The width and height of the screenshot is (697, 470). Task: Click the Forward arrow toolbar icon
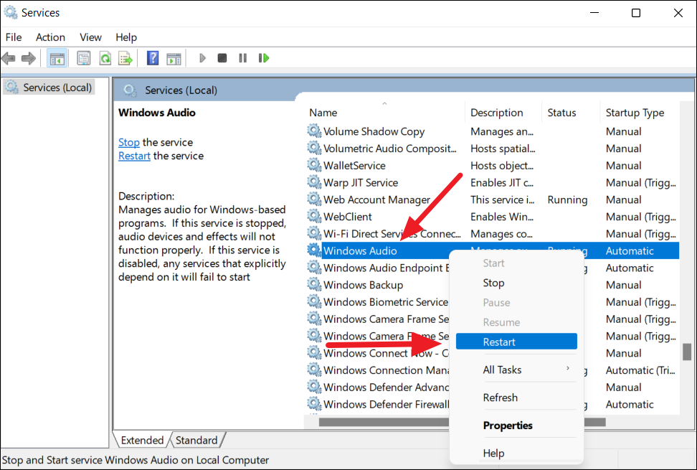point(29,58)
